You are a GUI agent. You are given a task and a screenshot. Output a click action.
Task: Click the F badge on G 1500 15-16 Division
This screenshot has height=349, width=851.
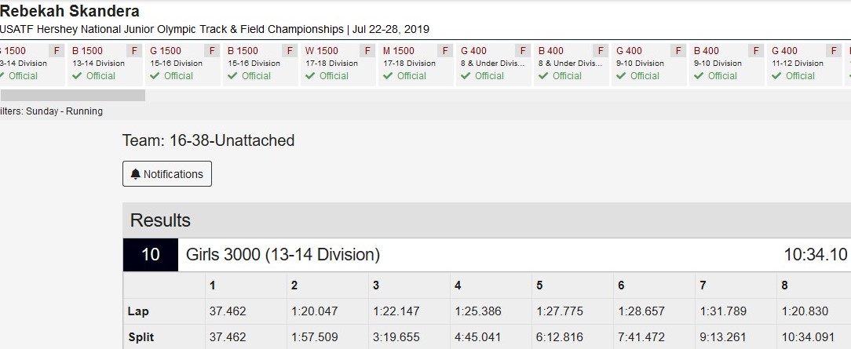pos(212,51)
